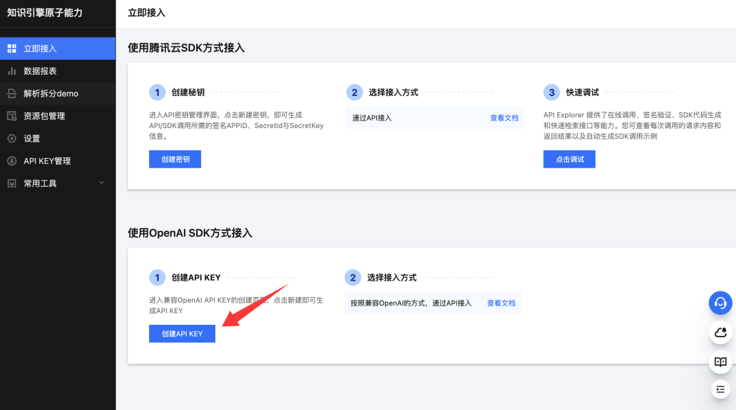
Task: Click the 创建API KEY step title
Action: 196,278
